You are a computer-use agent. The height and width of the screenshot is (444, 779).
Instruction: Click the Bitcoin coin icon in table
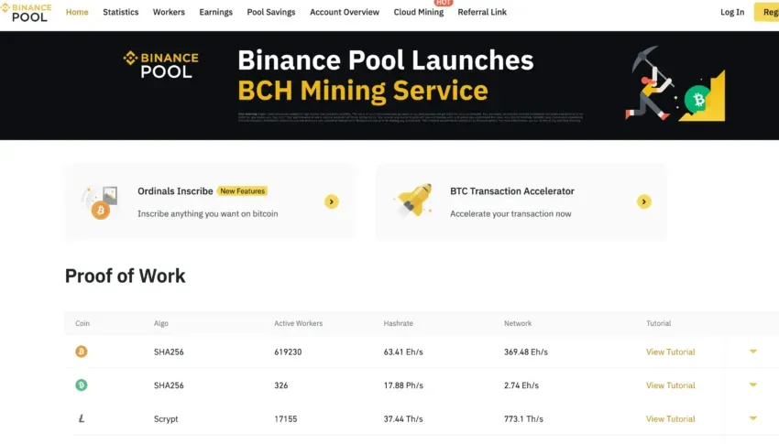tap(82, 352)
